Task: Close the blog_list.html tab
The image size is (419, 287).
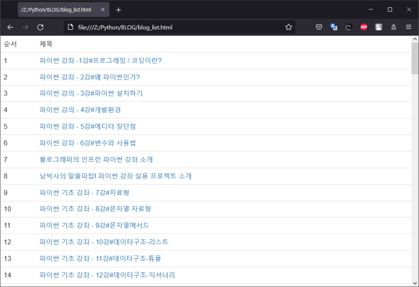Action: [x=102, y=10]
